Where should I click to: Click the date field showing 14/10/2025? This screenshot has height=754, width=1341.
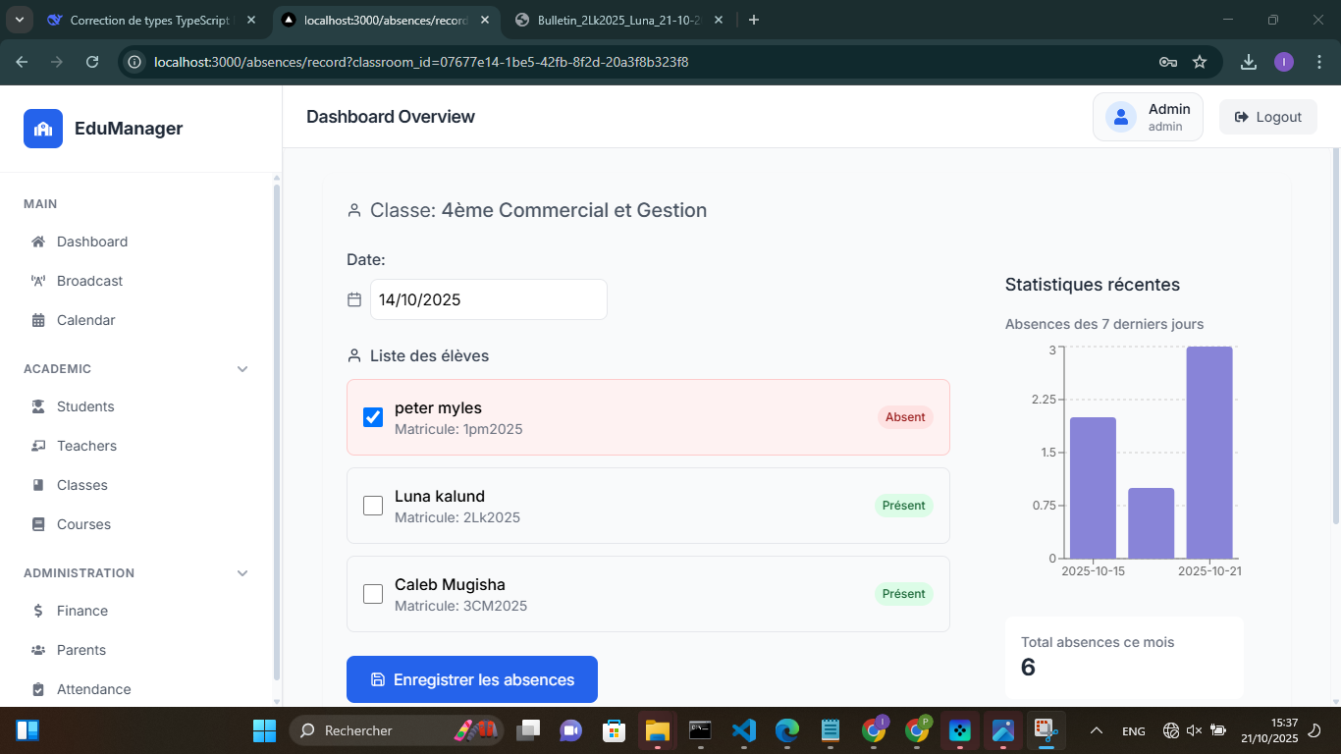488,299
